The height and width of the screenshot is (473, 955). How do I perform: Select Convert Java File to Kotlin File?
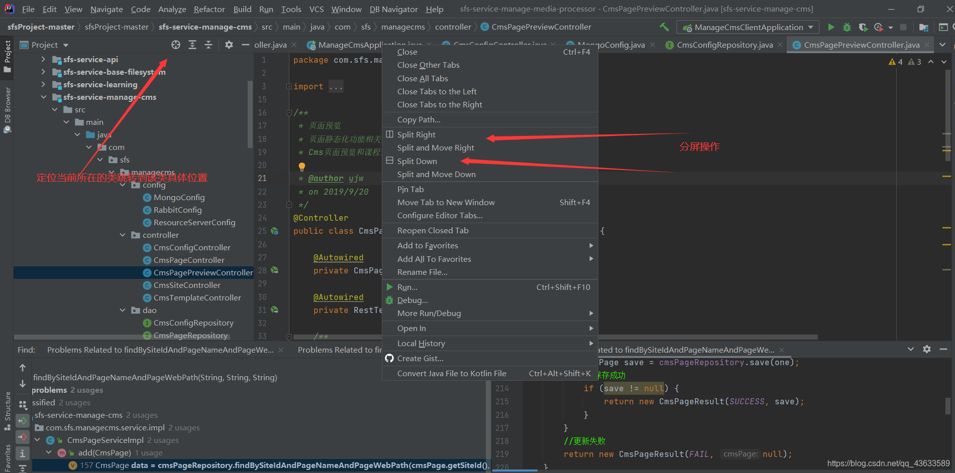(490, 373)
